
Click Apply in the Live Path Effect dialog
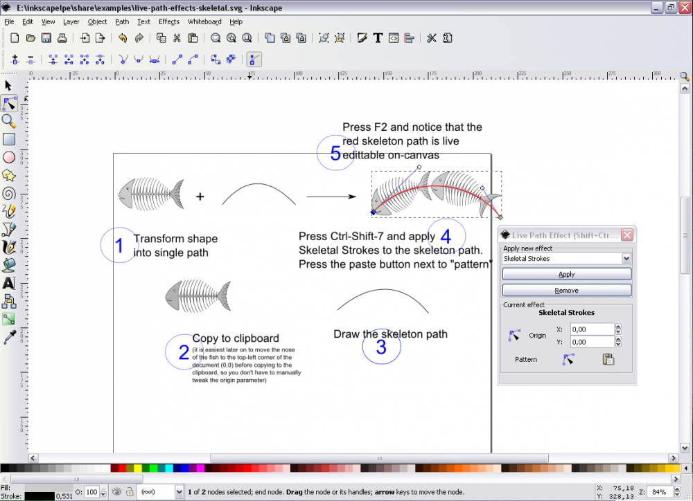[x=566, y=273]
